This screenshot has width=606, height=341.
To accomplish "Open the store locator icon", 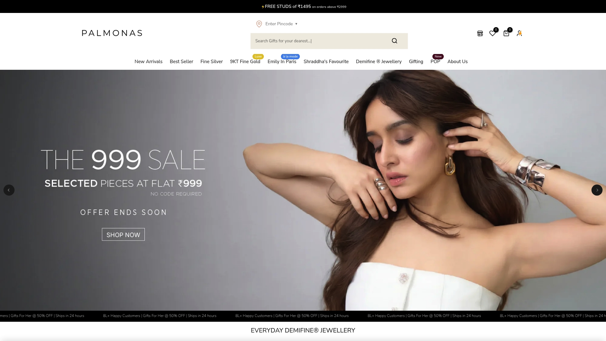I will pos(480,33).
